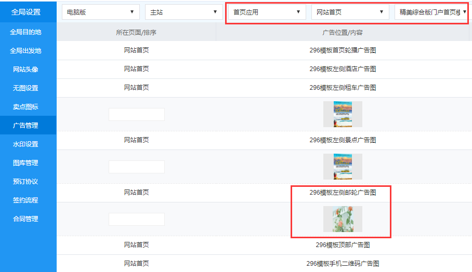Click the 296模板首页轮播广告图 entry

[x=343, y=50]
